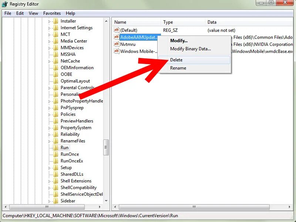This screenshot has height=222, width=296.
Task: Expand the Setup key
Action: coord(50,168)
